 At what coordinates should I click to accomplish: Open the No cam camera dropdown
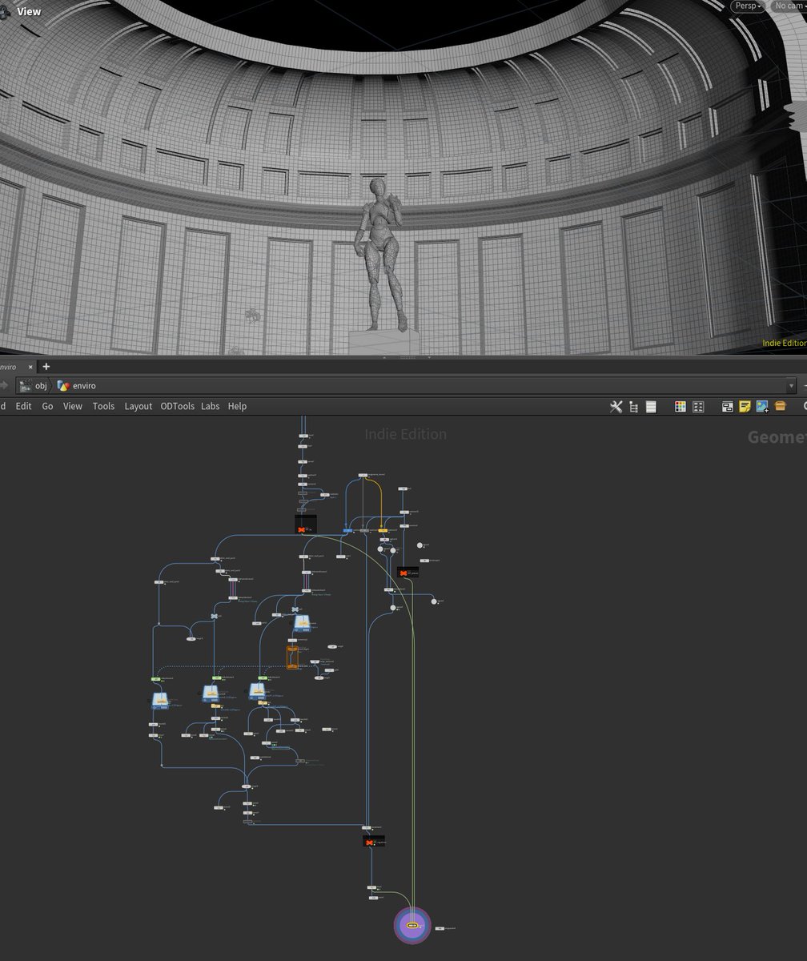[789, 6]
